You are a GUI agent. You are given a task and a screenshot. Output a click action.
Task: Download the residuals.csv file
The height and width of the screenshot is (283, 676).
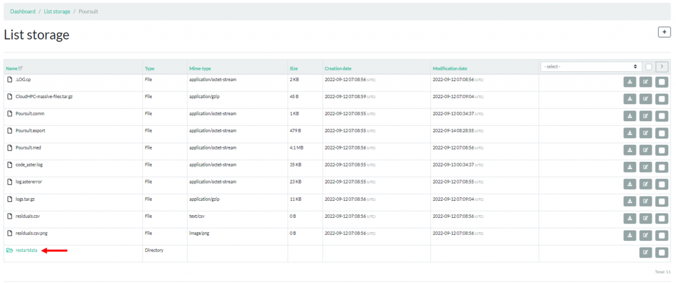(629, 218)
